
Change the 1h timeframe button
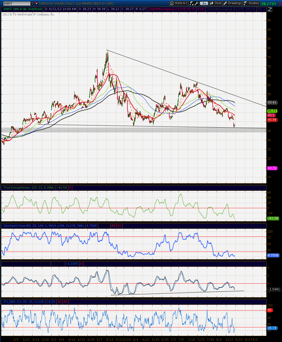click(x=204, y=3)
